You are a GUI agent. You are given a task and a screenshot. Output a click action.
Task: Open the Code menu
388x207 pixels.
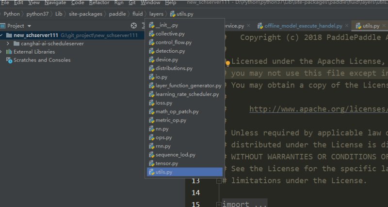tap(78, 3)
